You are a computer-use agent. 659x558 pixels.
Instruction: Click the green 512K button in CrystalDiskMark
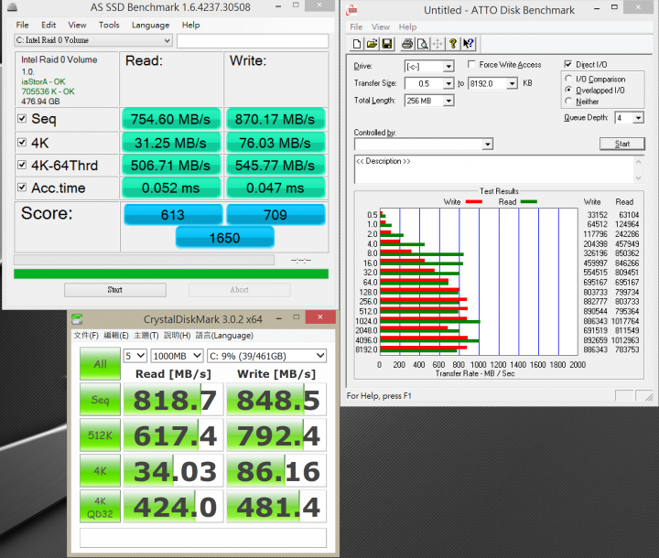tap(100, 435)
